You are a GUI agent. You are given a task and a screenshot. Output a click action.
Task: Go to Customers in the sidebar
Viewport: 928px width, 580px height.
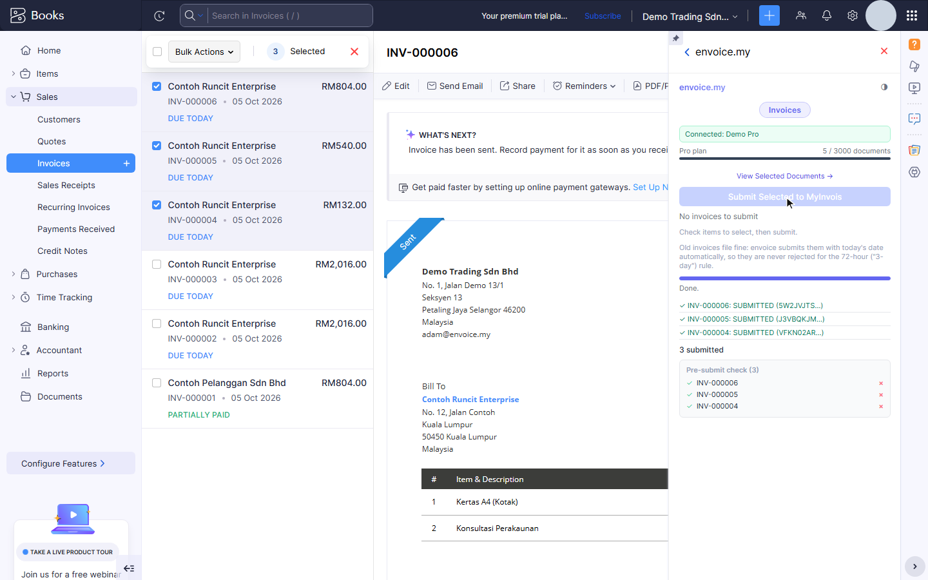click(59, 119)
